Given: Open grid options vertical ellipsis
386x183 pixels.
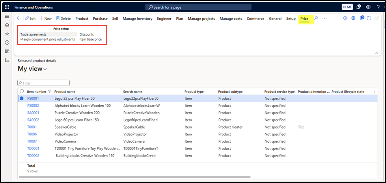Looking at the screenshot, I should pyautogui.click(x=375, y=91).
